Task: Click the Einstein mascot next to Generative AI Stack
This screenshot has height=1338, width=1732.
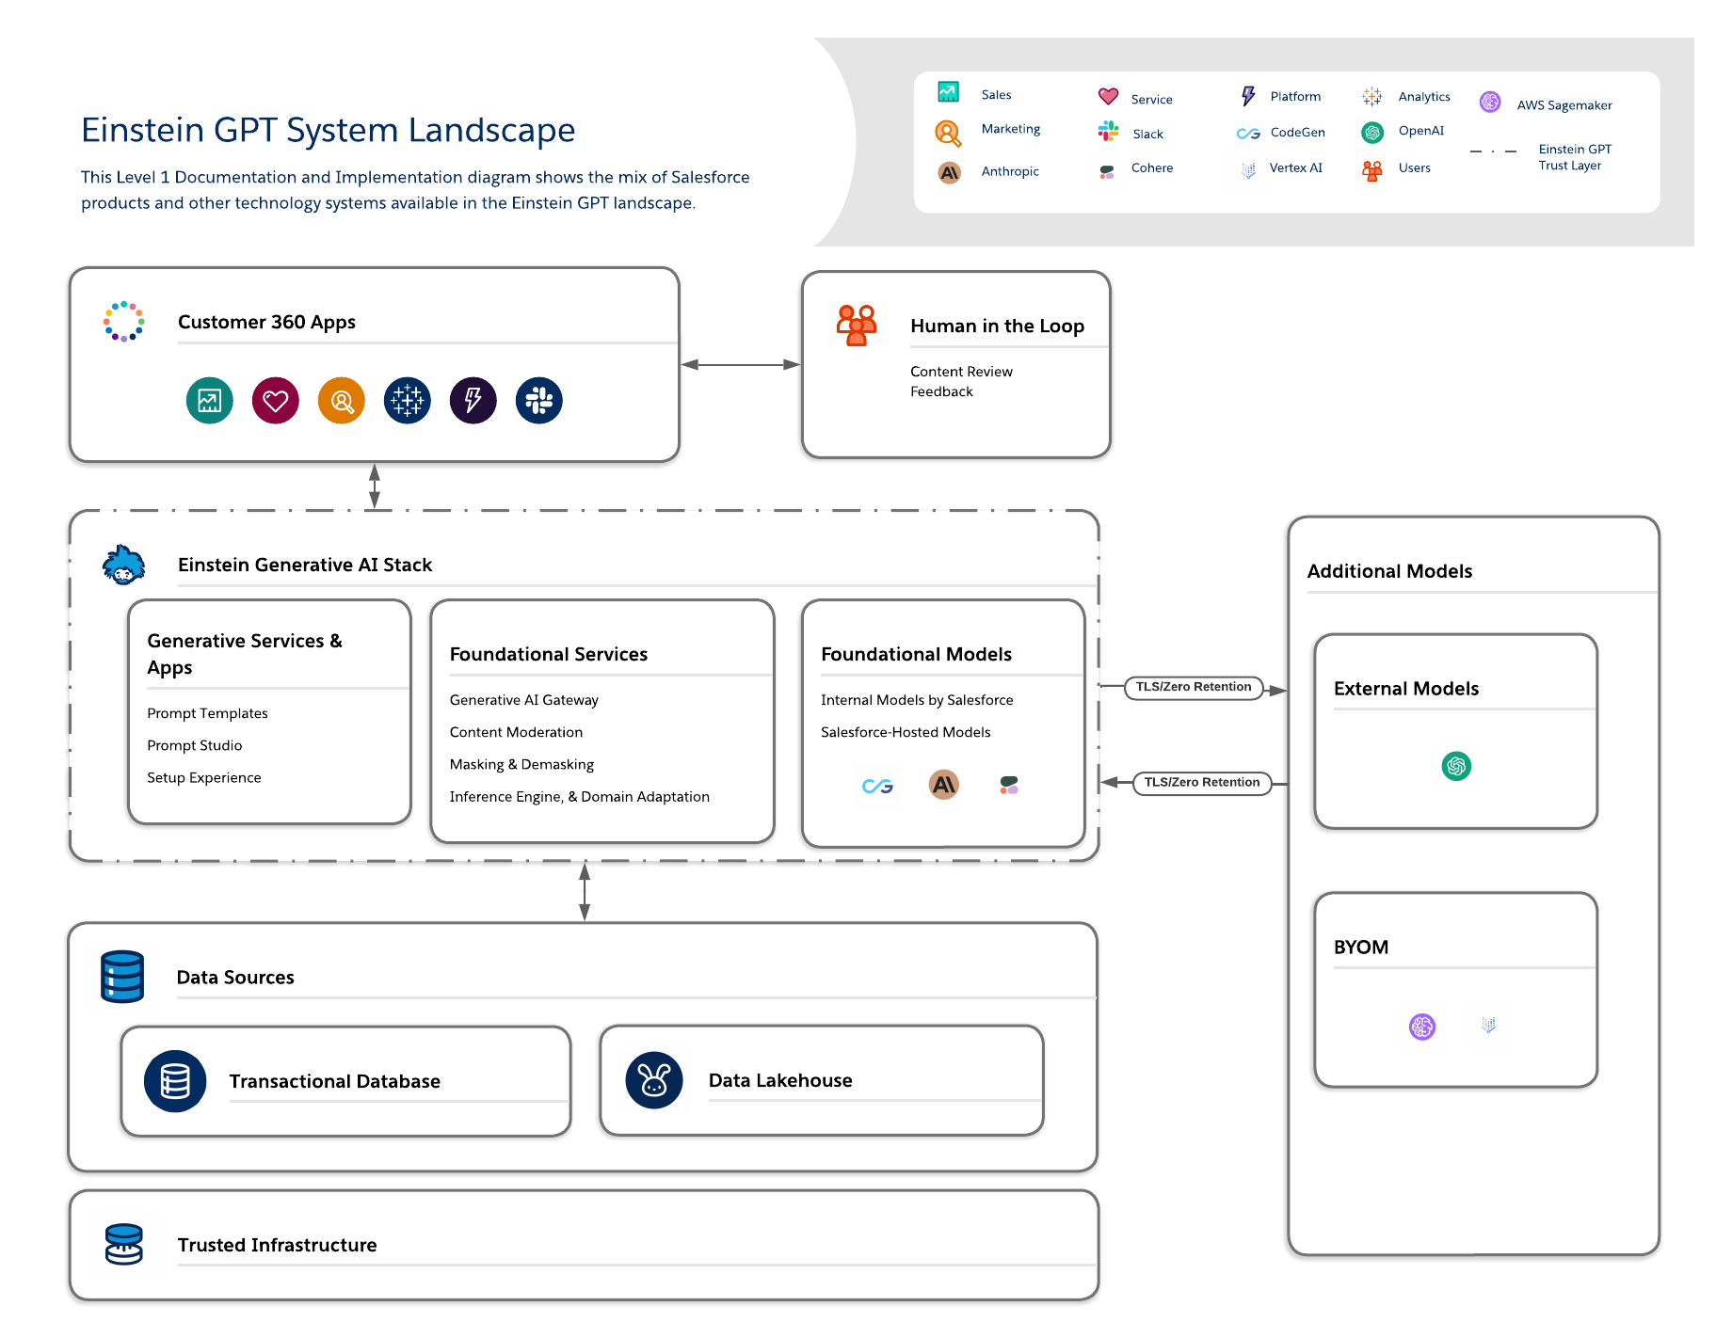Action: 121,562
